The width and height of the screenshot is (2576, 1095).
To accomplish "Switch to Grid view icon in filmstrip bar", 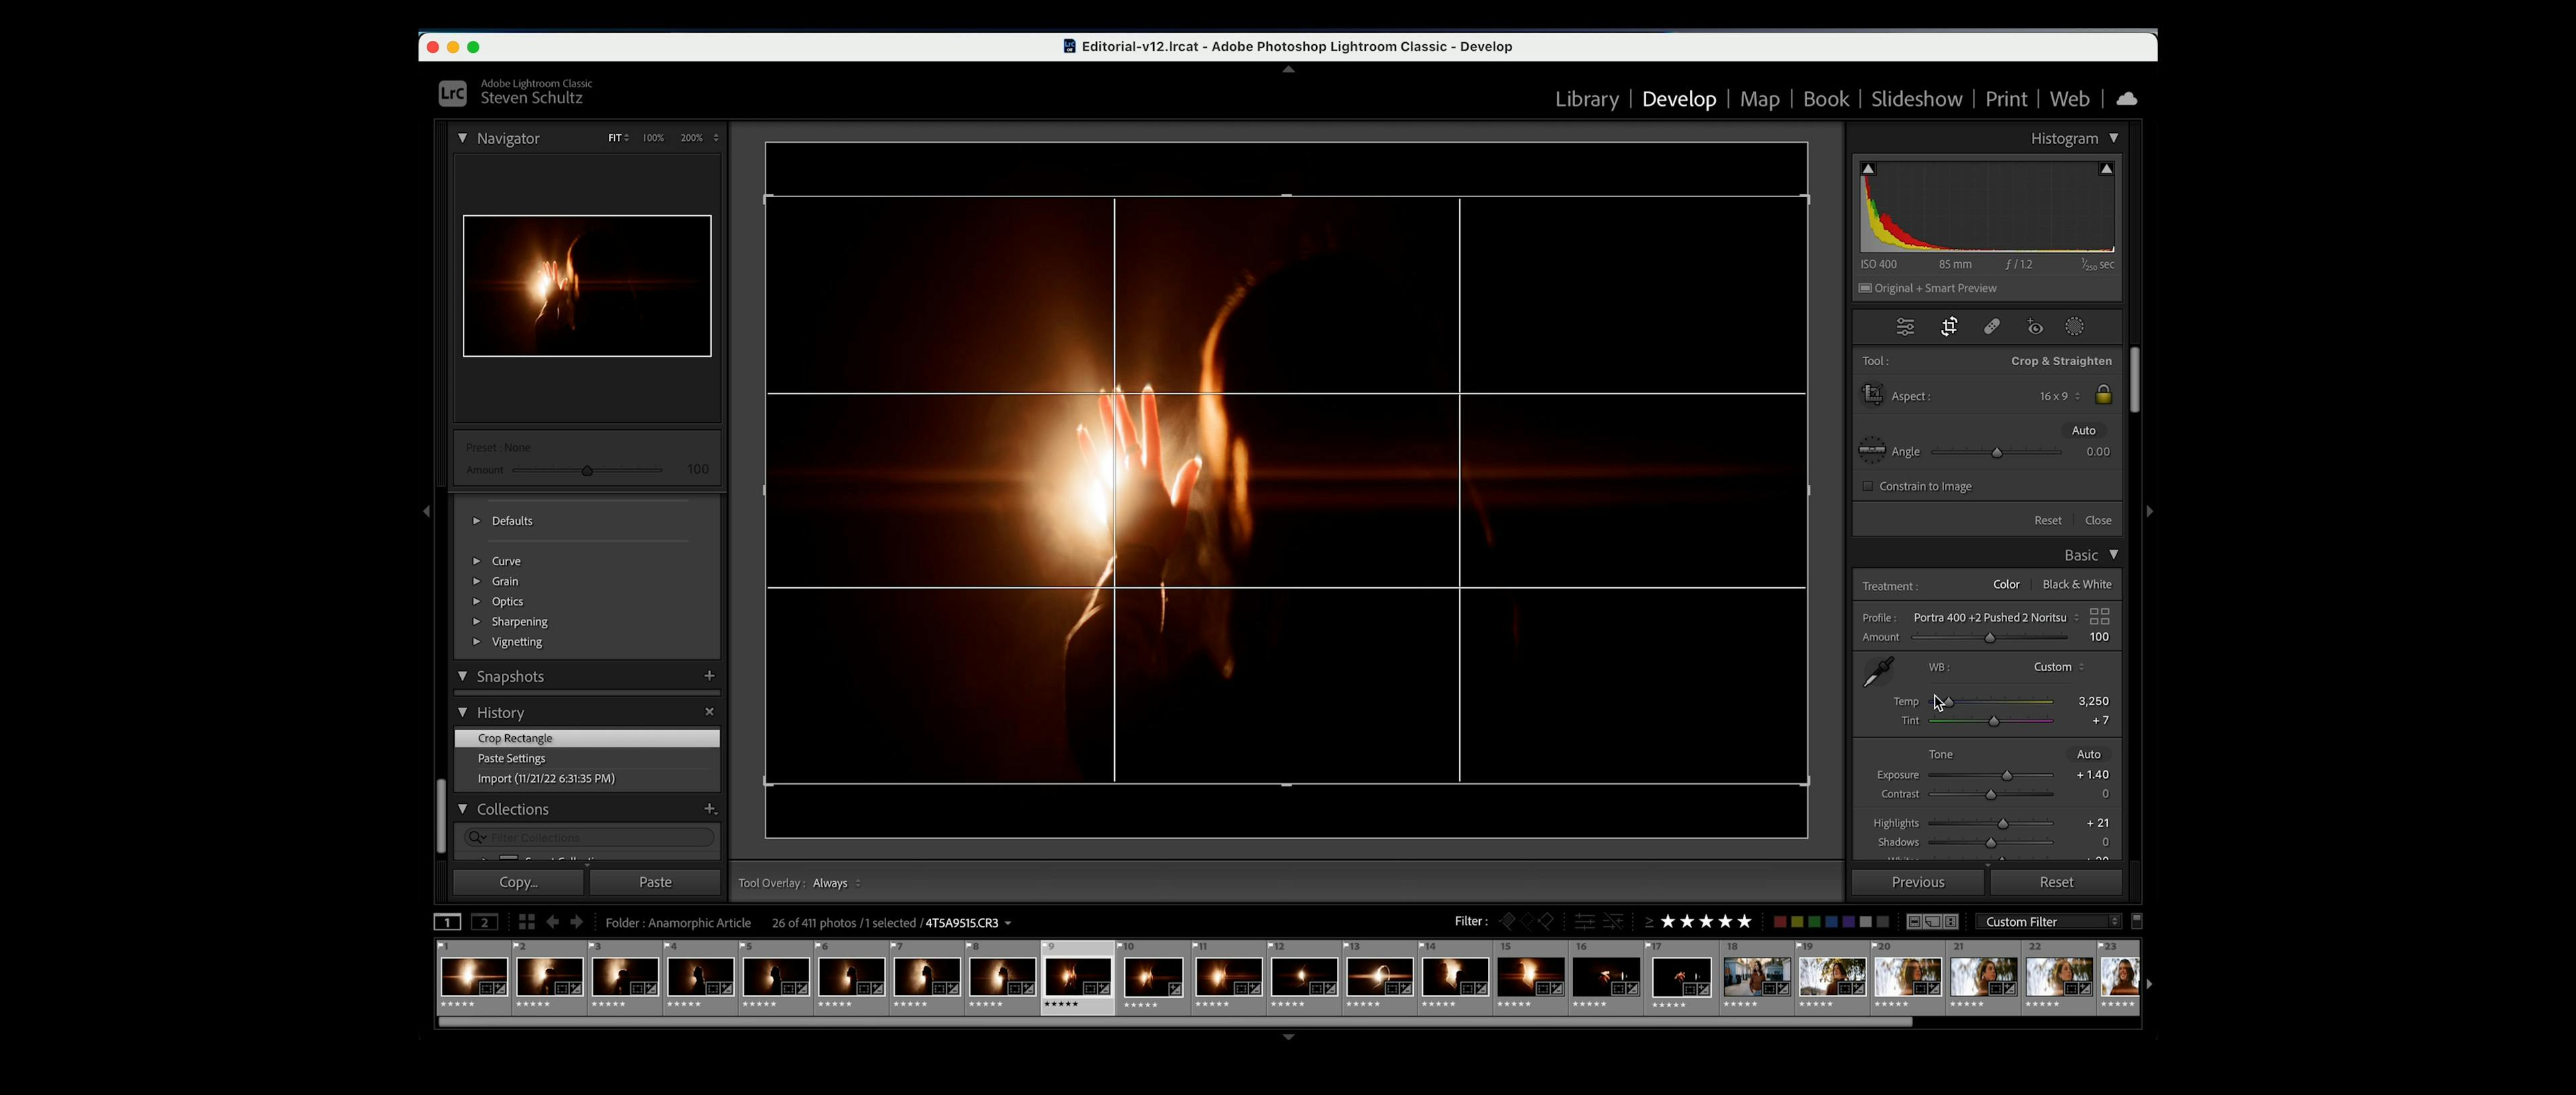I will 526,922.
